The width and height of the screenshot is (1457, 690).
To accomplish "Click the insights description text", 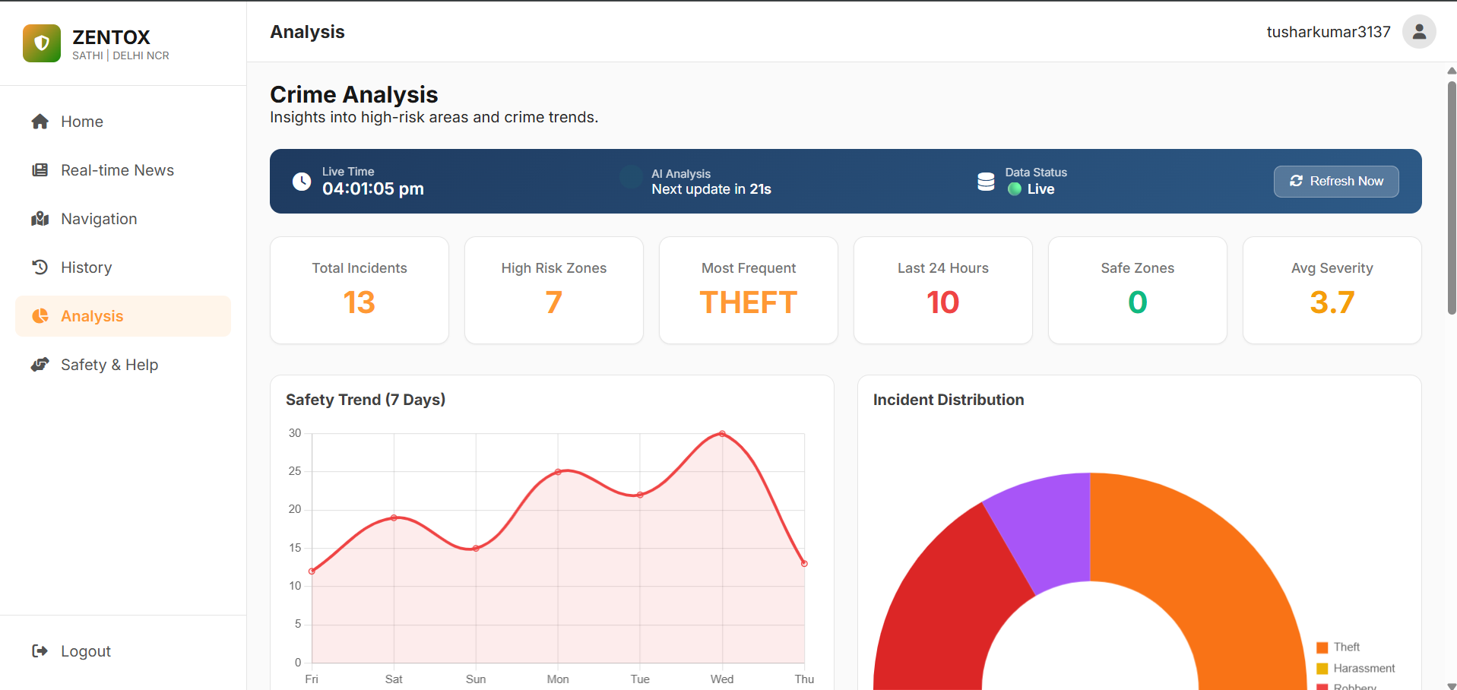I will click(x=434, y=117).
